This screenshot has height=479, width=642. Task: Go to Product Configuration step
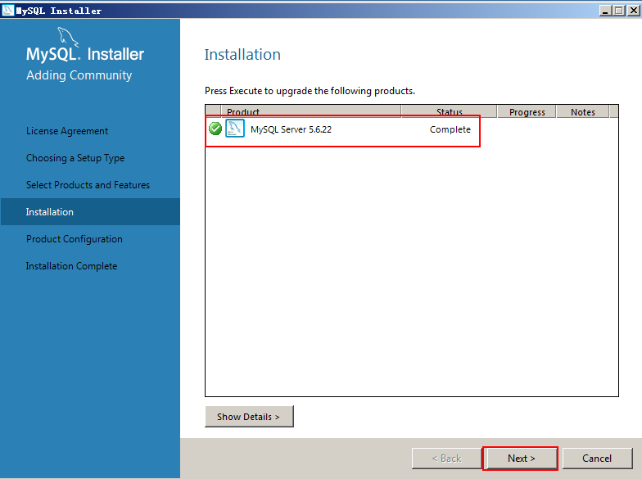(x=75, y=239)
